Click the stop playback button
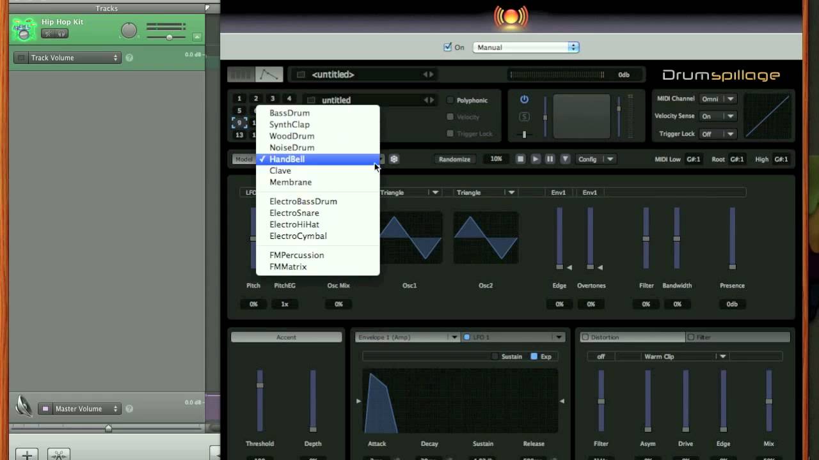819x460 pixels. point(520,159)
